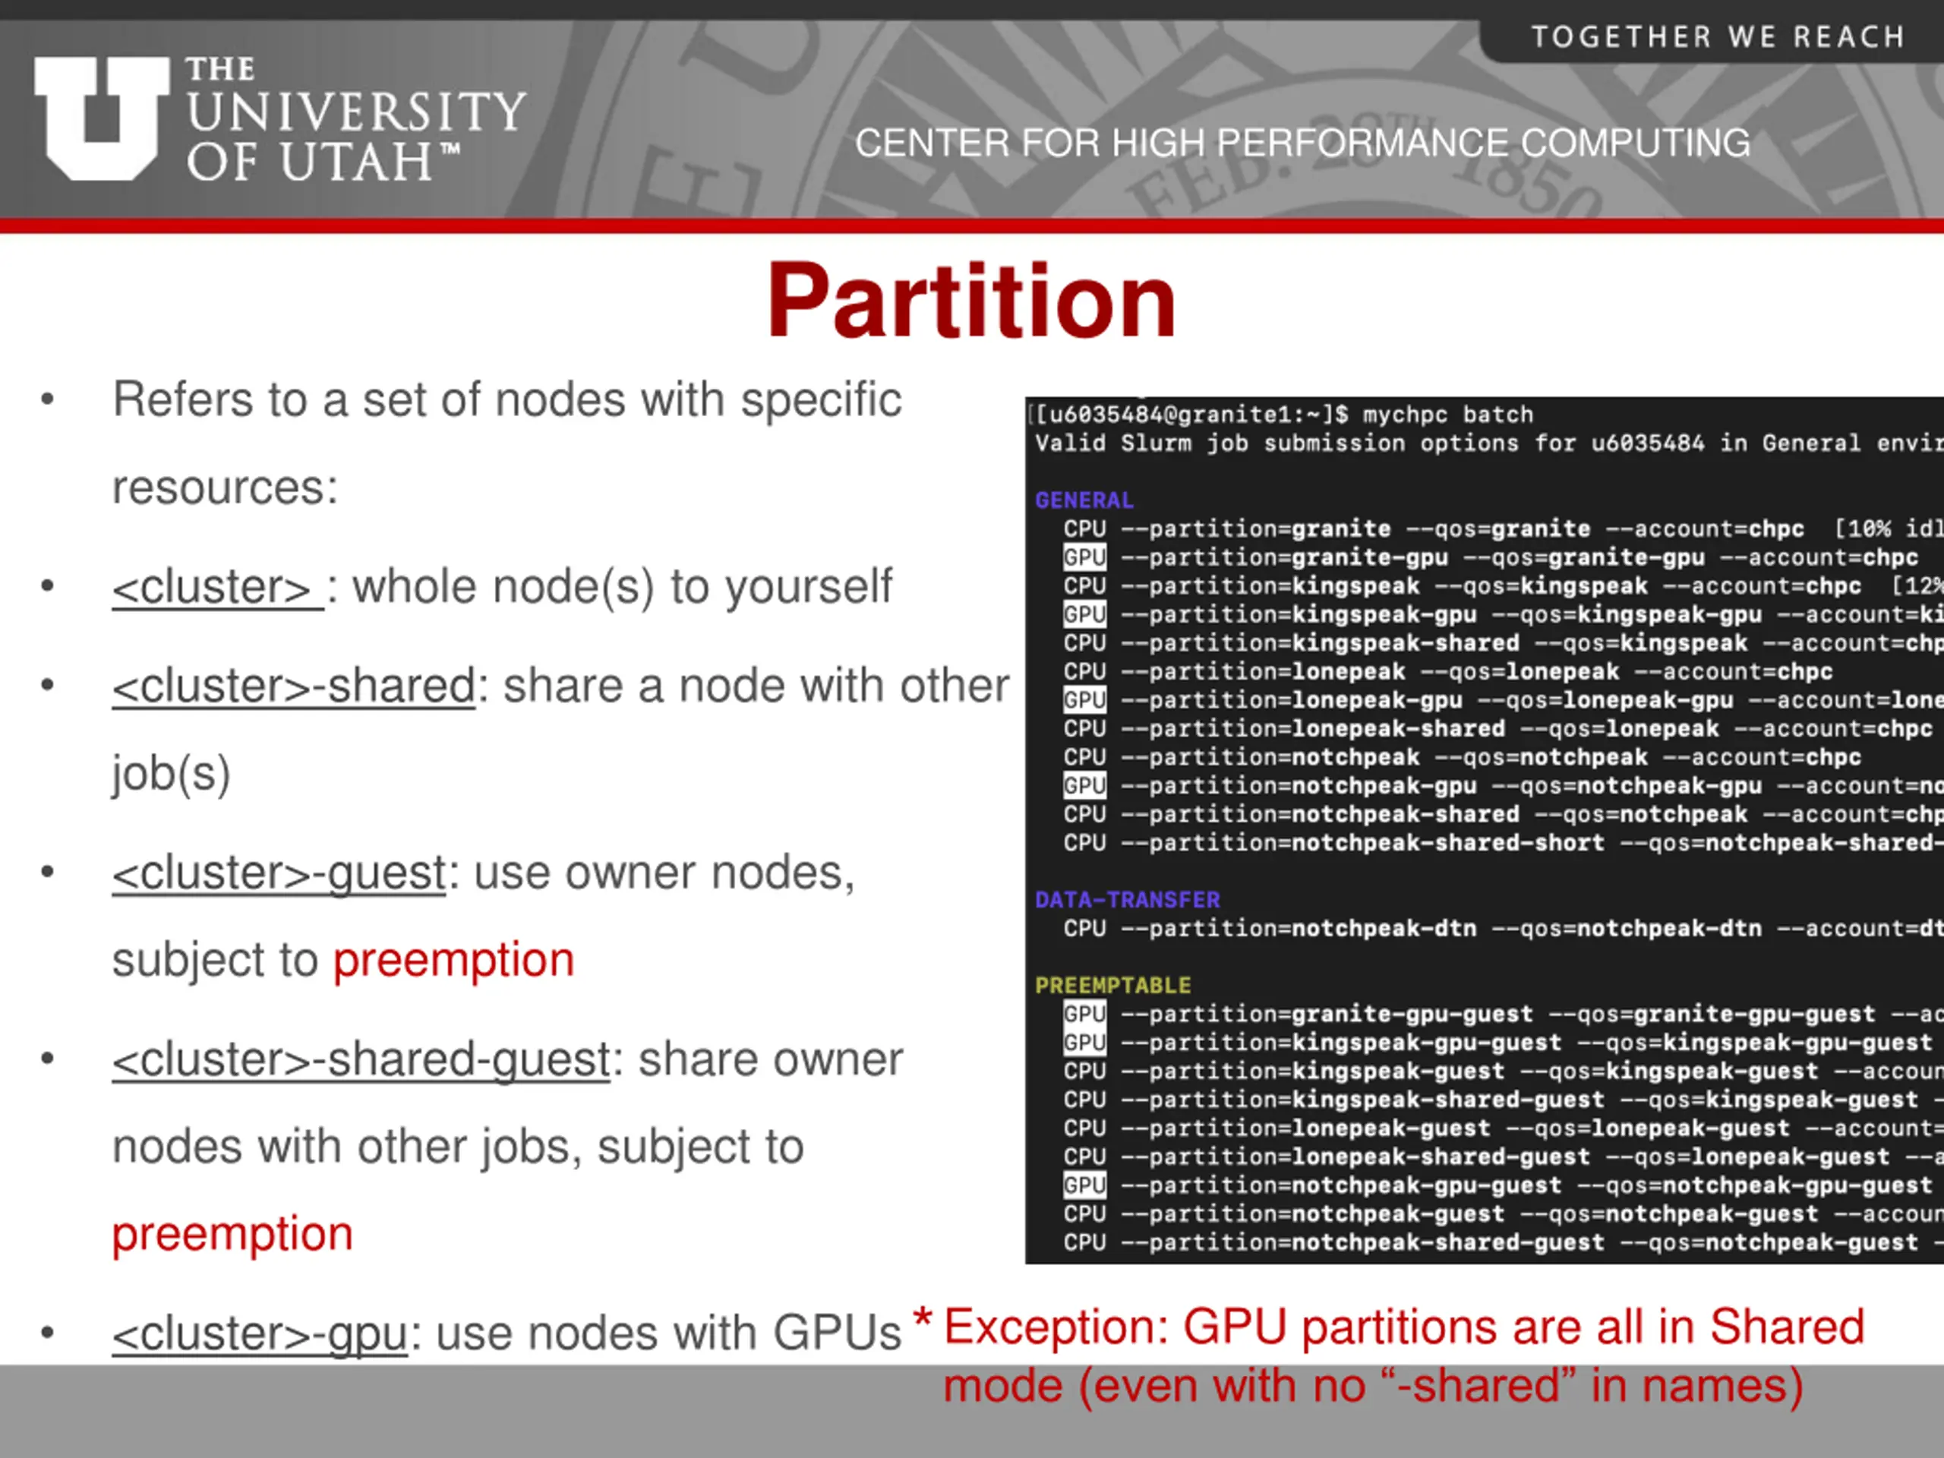Viewport: 1944px width, 1458px height.
Task: Click the 'TOGETHER WE REACH' banner text
Action: point(1718,37)
